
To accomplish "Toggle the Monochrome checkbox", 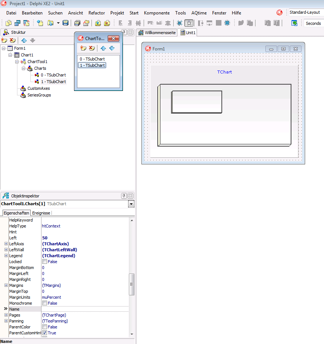I will 45,303.
